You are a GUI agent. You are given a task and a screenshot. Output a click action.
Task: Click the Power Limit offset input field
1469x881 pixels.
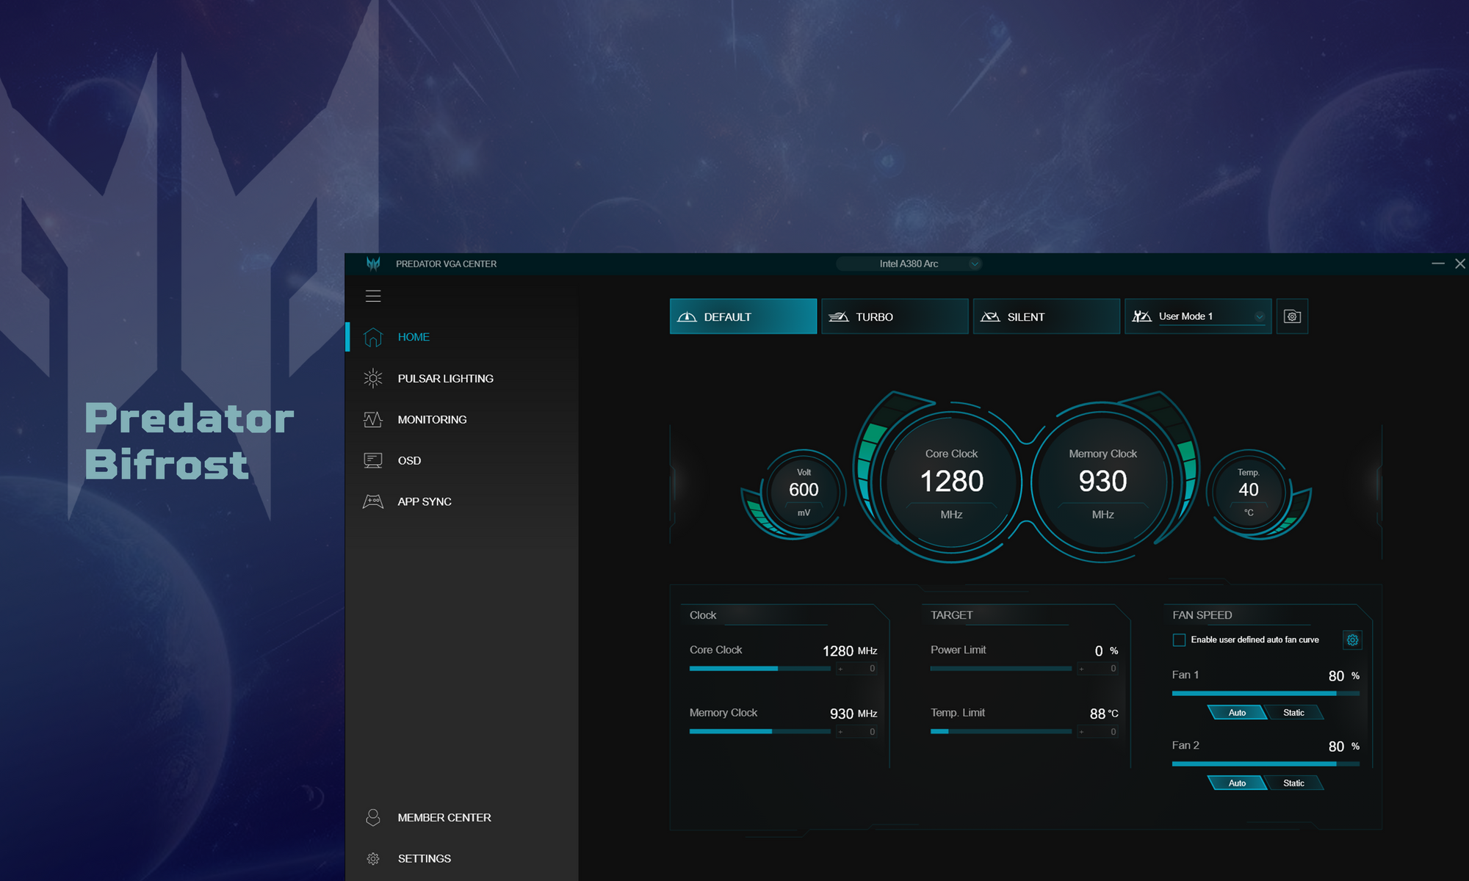click(1098, 668)
